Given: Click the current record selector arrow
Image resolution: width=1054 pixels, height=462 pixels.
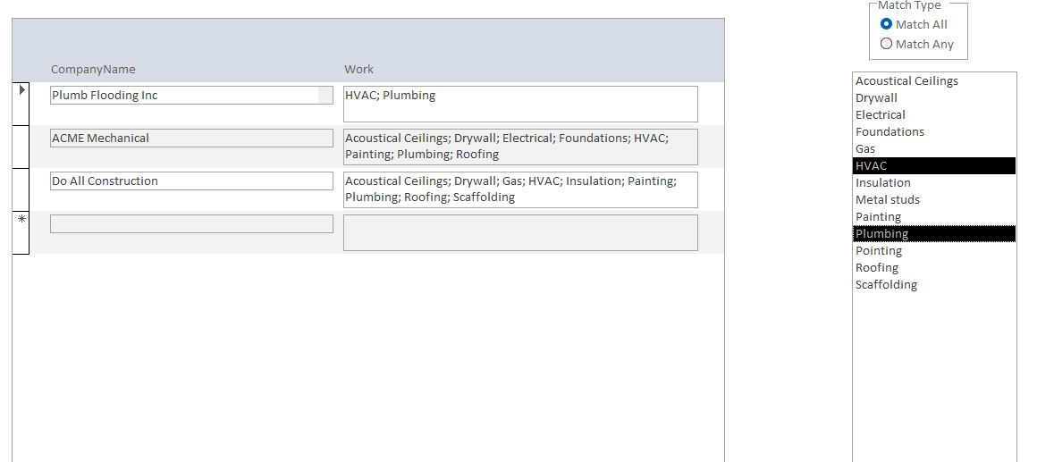Looking at the screenshot, I should 21,90.
